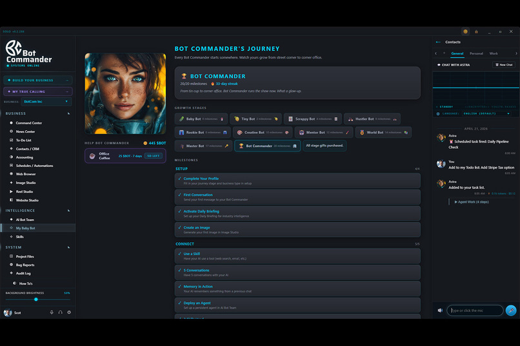
Task: Select the Baby Bot growth stage
Action: 201,119
